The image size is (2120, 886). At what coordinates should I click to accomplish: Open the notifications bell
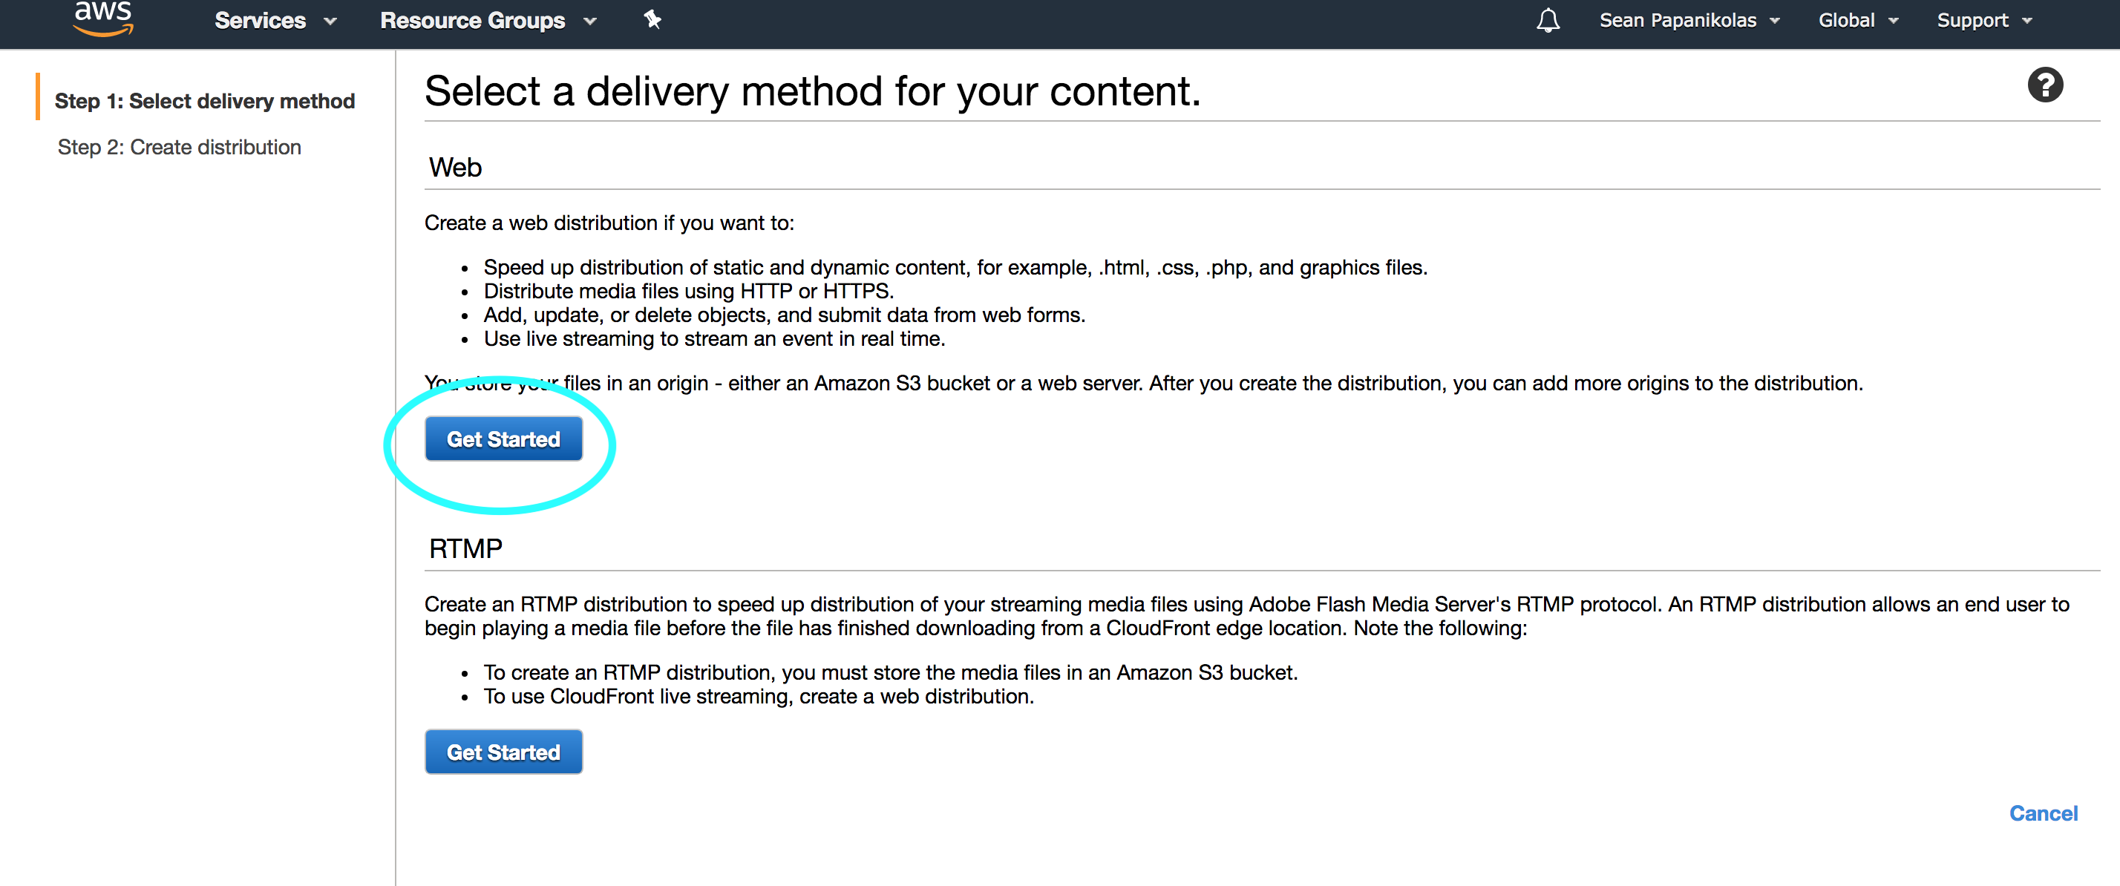pyautogui.click(x=1547, y=21)
